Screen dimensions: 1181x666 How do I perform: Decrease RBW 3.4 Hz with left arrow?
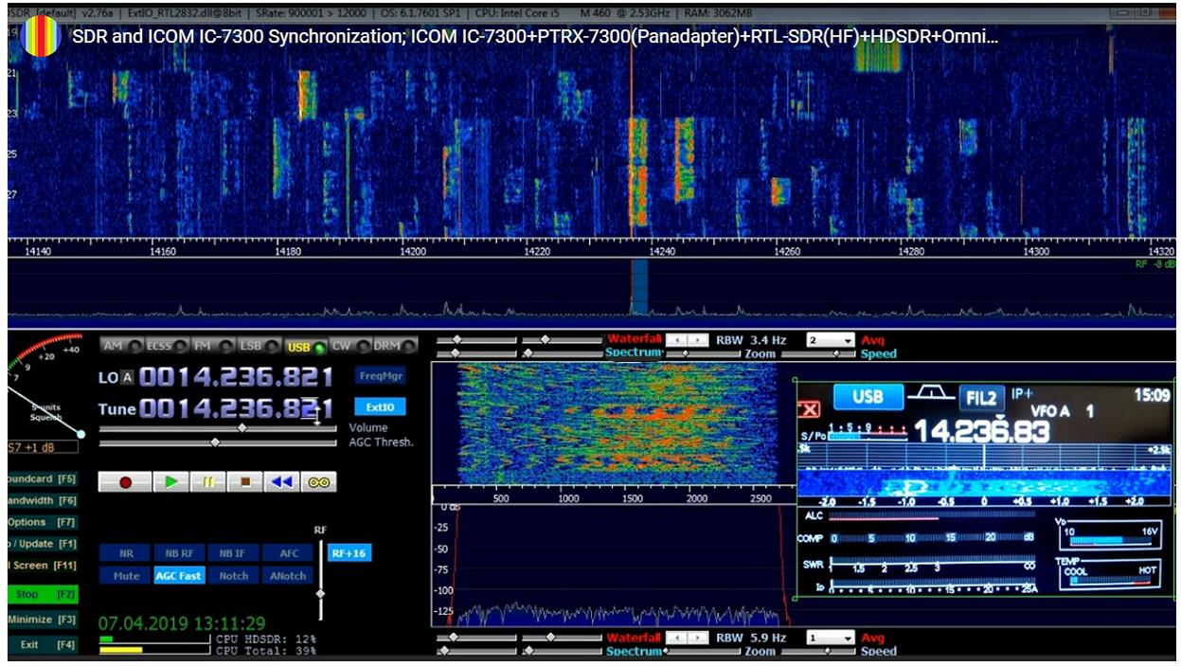point(676,340)
